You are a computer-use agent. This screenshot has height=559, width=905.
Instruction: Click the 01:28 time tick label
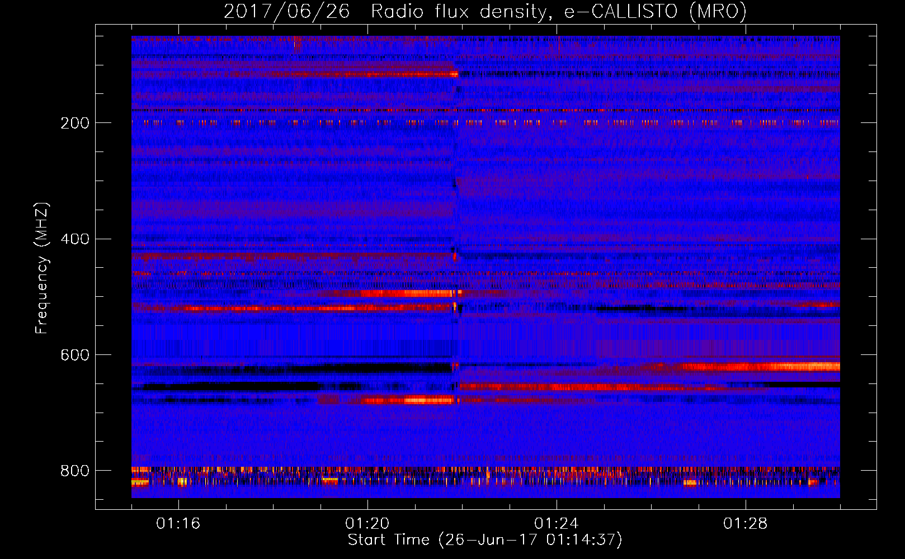[x=746, y=523]
